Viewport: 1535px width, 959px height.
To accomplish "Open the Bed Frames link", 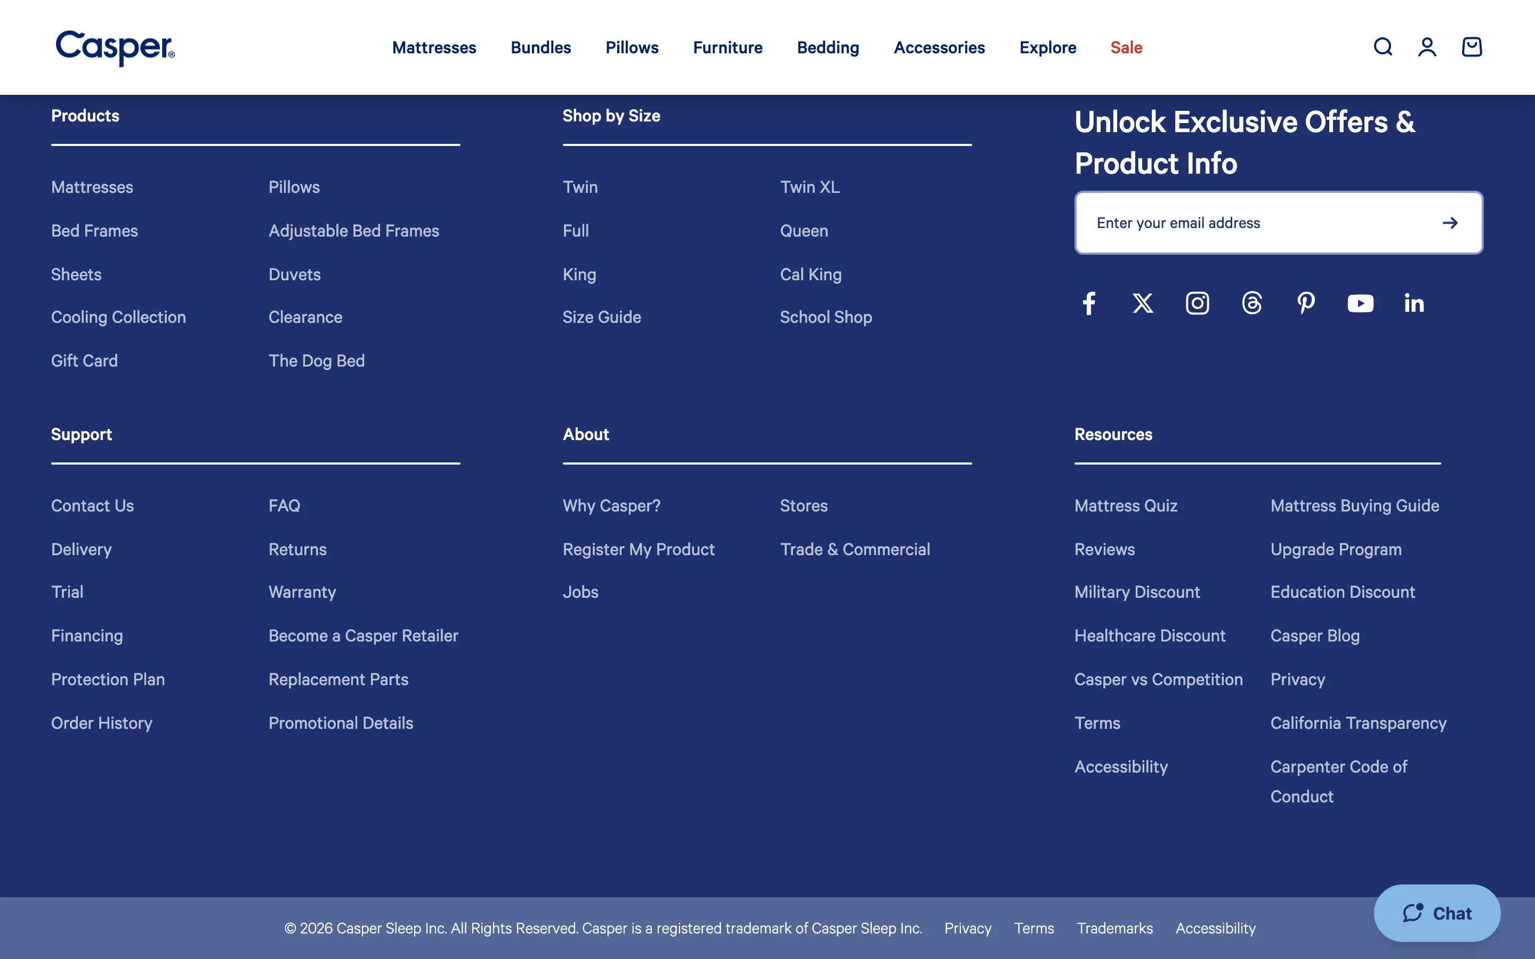I will [94, 231].
